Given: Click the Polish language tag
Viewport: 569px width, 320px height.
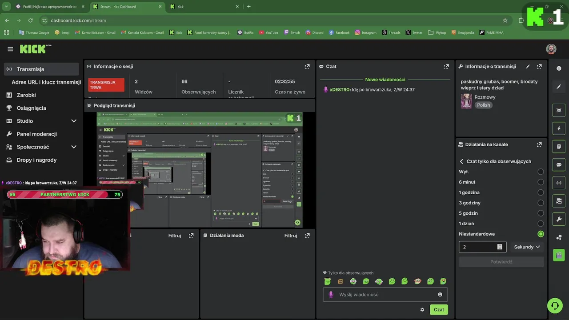Looking at the screenshot, I should (x=484, y=105).
